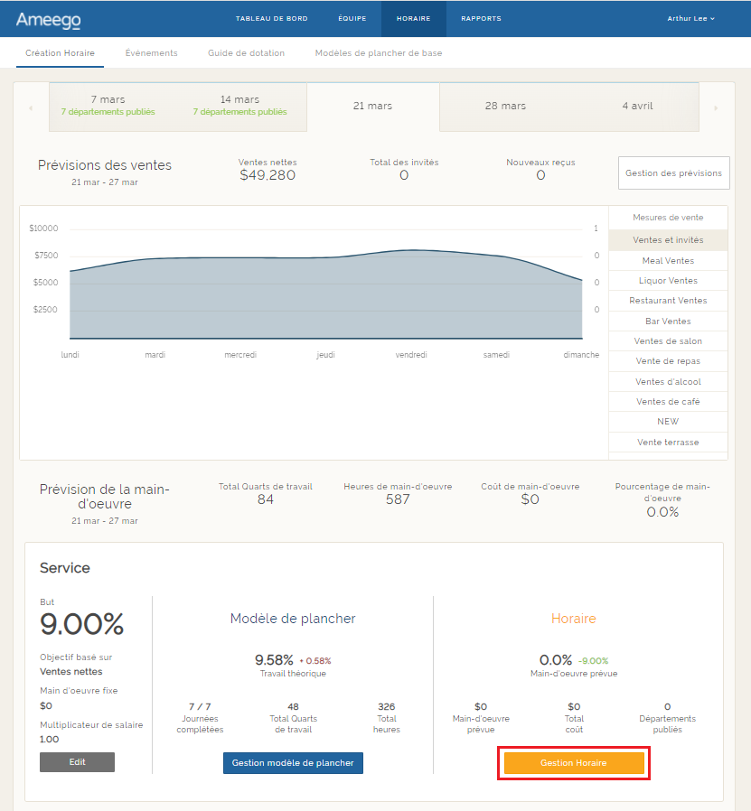Click the Ameego logo
The height and width of the screenshot is (811, 751).
tap(49, 19)
